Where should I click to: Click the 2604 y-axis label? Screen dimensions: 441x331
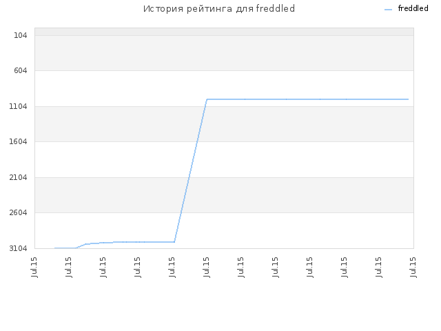click(x=19, y=212)
